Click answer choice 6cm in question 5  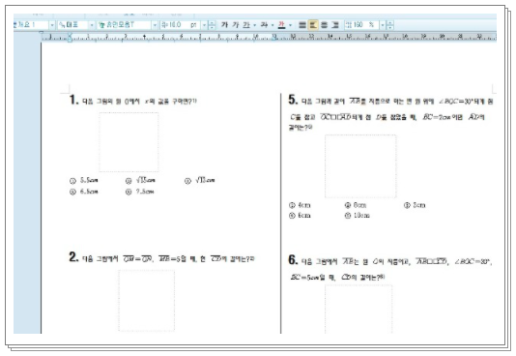pos(300,216)
